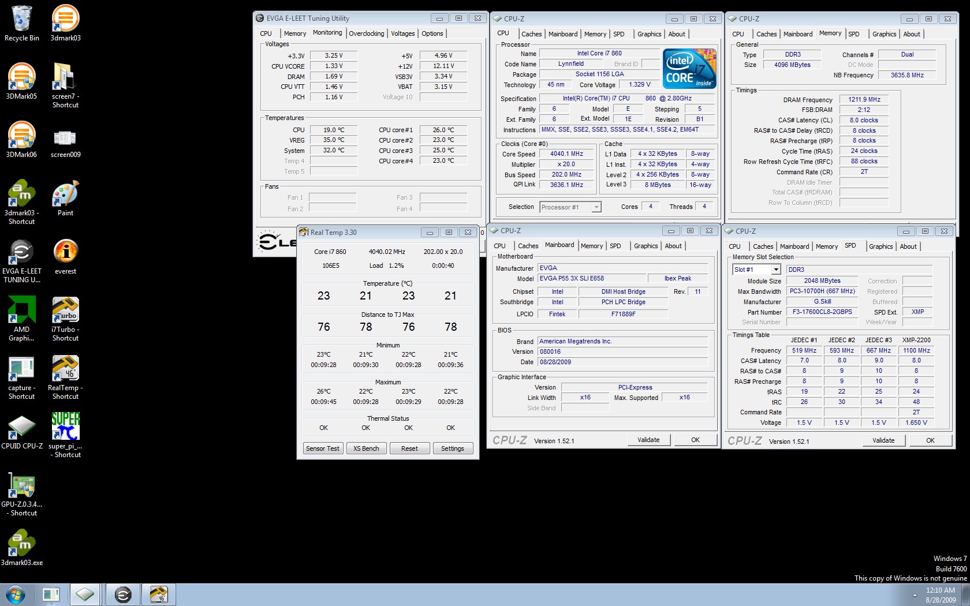The width and height of the screenshot is (970, 606).
Task: Click the QPI Link value 3636.1 MHz
Action: 566,185
